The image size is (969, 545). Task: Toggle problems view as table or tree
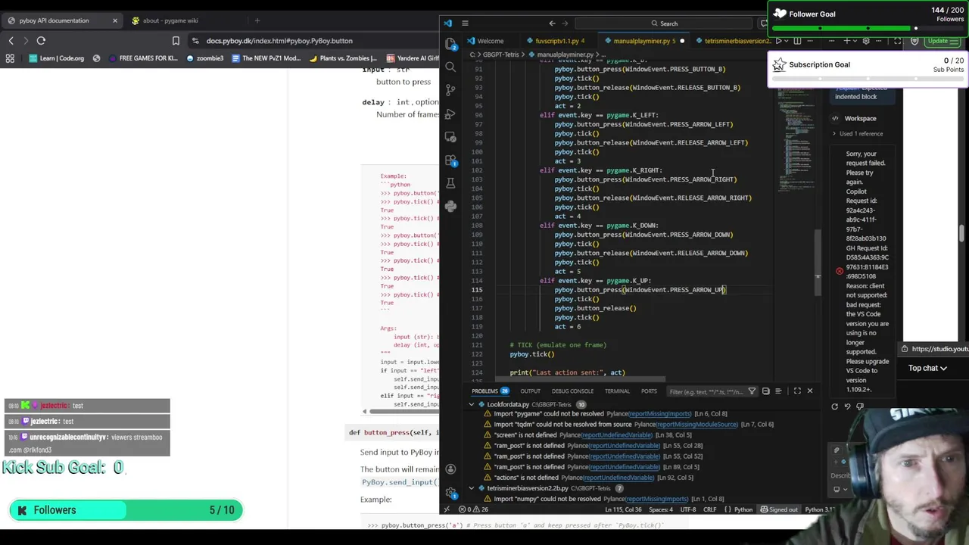click(778, 391)
